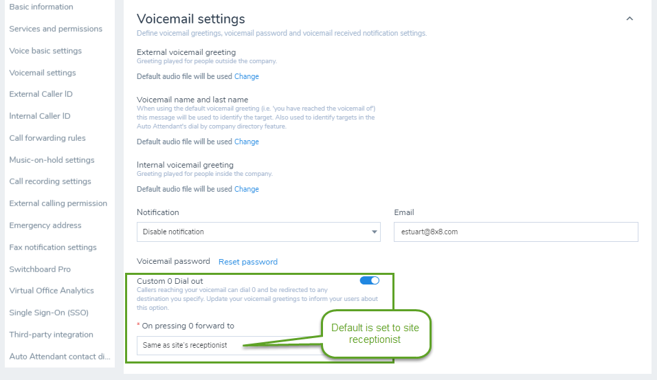Open Emergency address section

click(x=45, y=225)
